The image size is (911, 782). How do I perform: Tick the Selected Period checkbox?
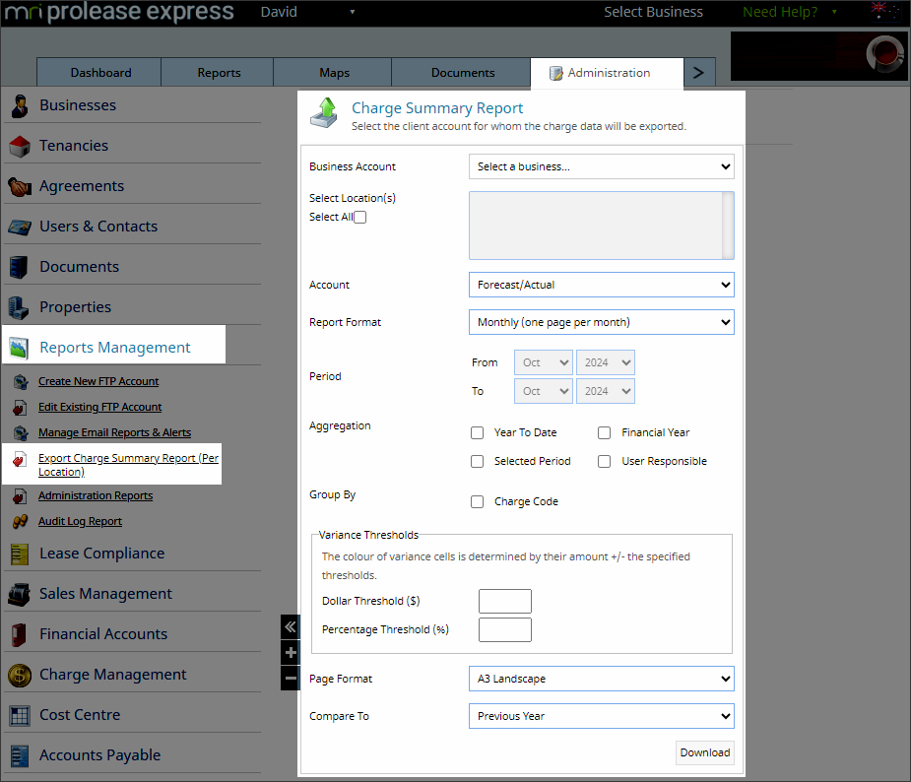point(477,461)
